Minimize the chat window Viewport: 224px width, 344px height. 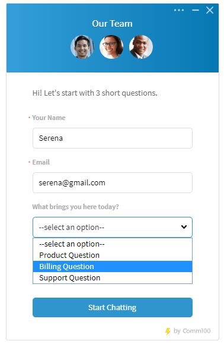tap(195, 10)
